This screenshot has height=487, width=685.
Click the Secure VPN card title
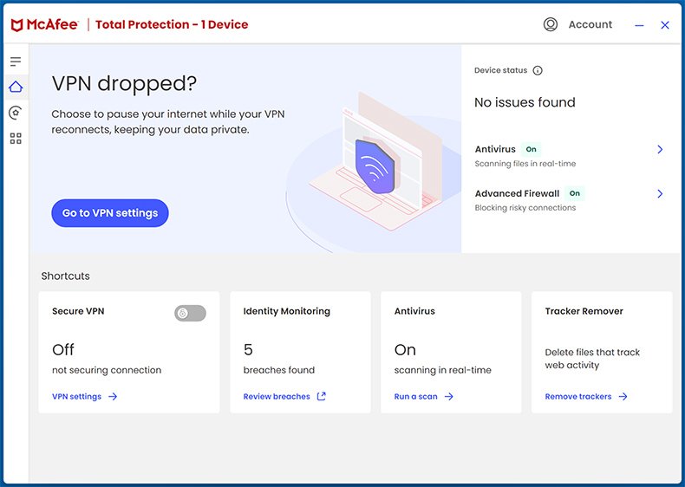(x=78, y=311)
